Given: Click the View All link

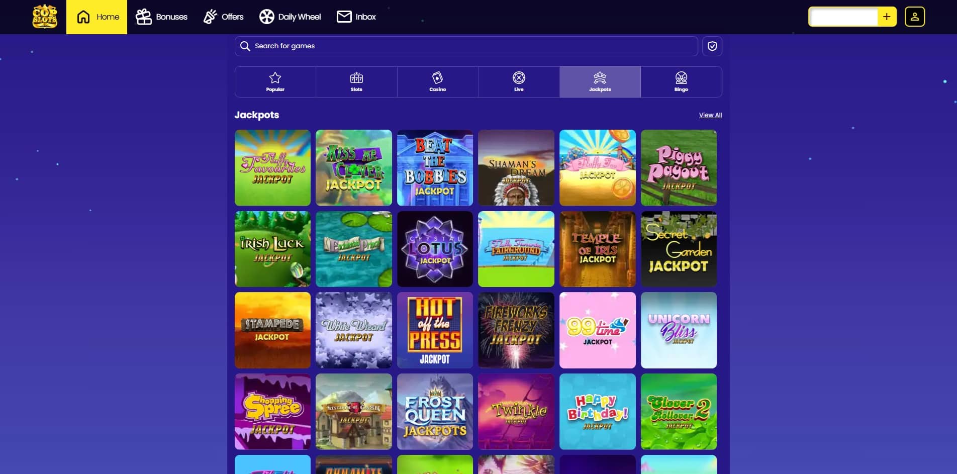Looking at the screenshot, I should pyautogui.click(x=710, y=115).
